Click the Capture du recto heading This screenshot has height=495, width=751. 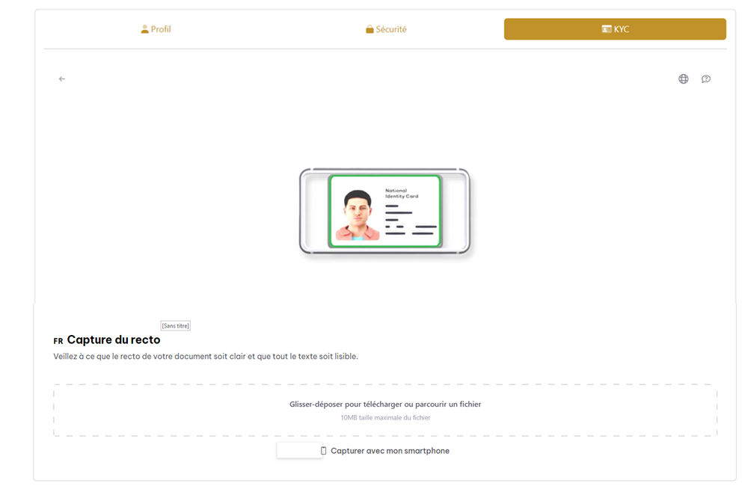tap(114, 340)
